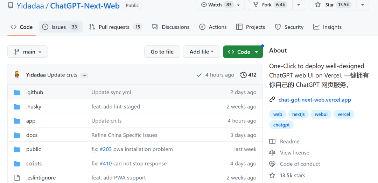Click '2 days ago' on .github row
378x183 pixels.
[x=243, y=92]
